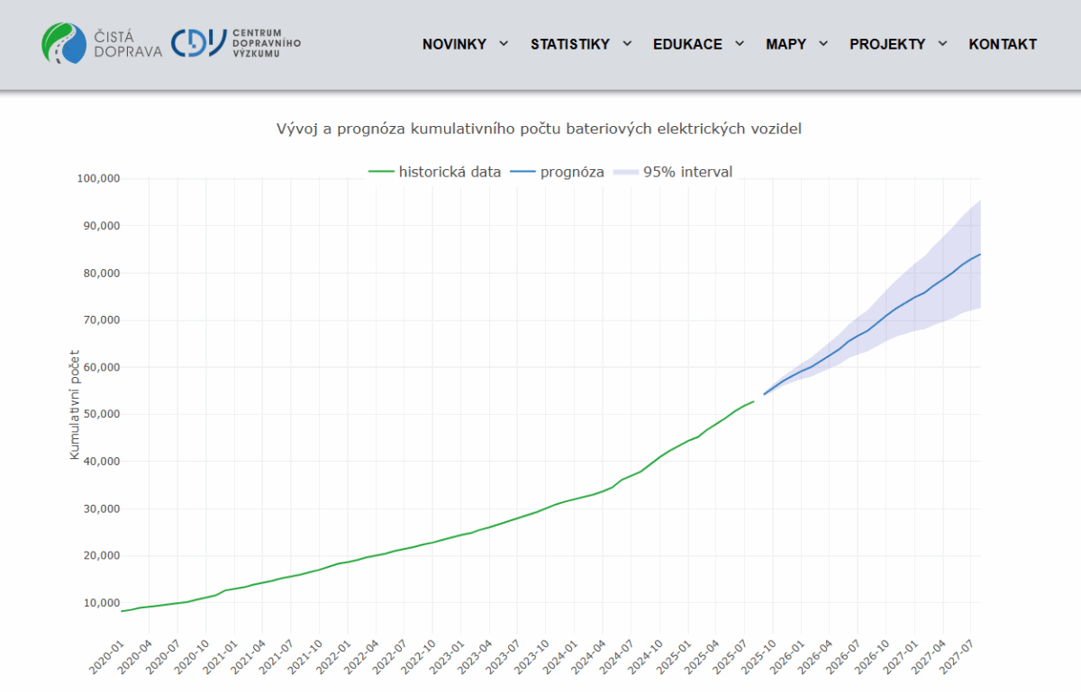The image size is (1081, 692).
Task: Click the chart title text
Action: tap(539, 129)
